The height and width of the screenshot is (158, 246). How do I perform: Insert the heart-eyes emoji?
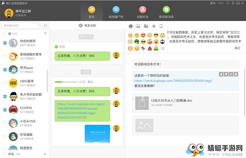click(143, 35)
